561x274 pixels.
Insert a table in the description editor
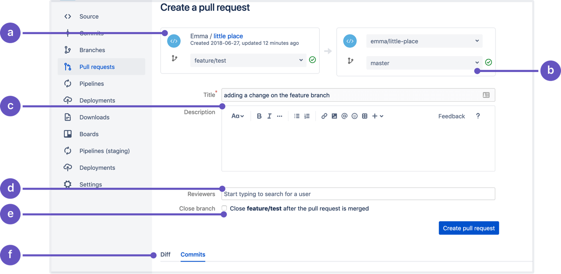(x=364, y=116)
